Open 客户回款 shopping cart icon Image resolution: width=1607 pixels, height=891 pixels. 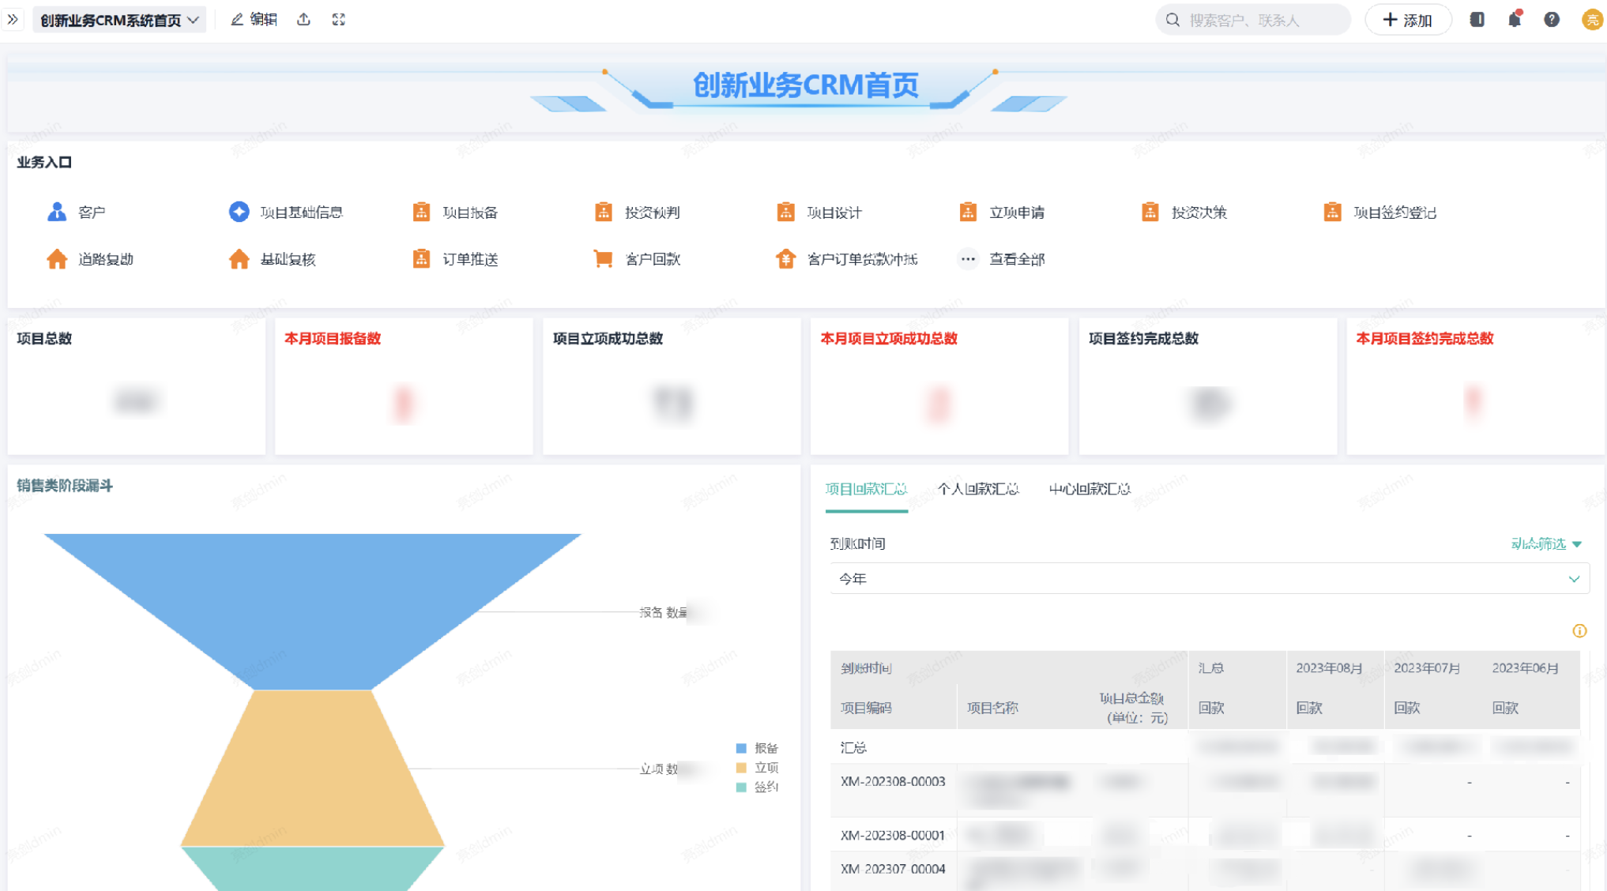[603, 259]
